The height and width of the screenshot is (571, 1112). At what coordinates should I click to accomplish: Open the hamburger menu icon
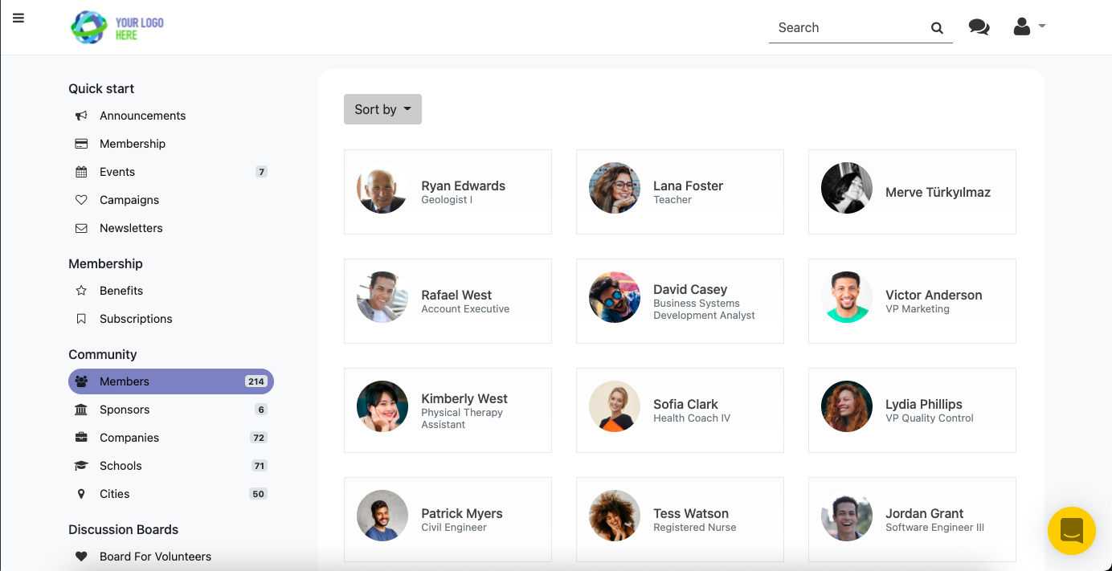18,18
